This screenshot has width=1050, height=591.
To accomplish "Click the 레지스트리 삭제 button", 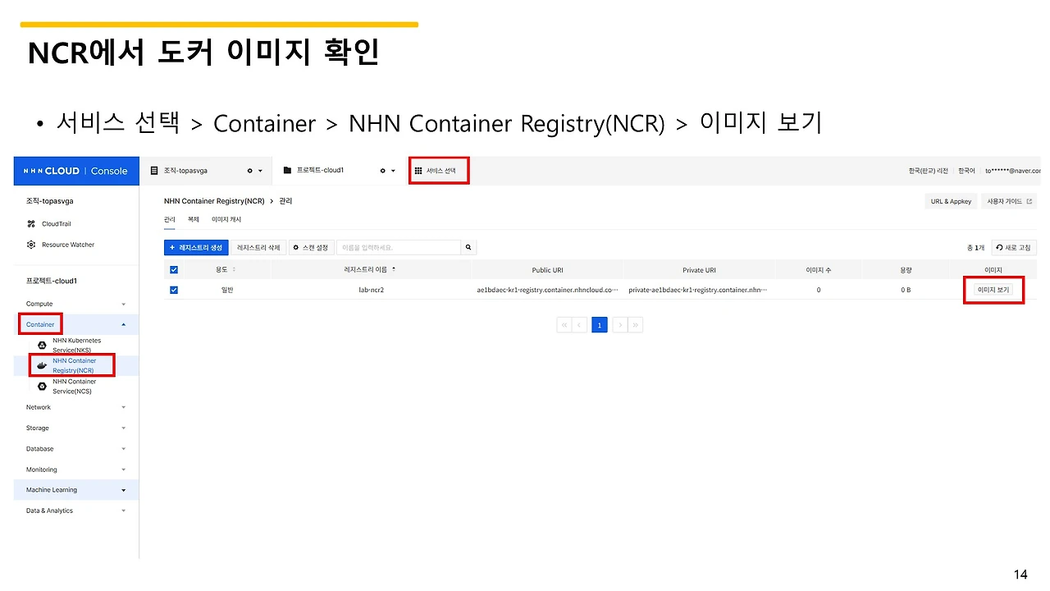I will 258,247.
